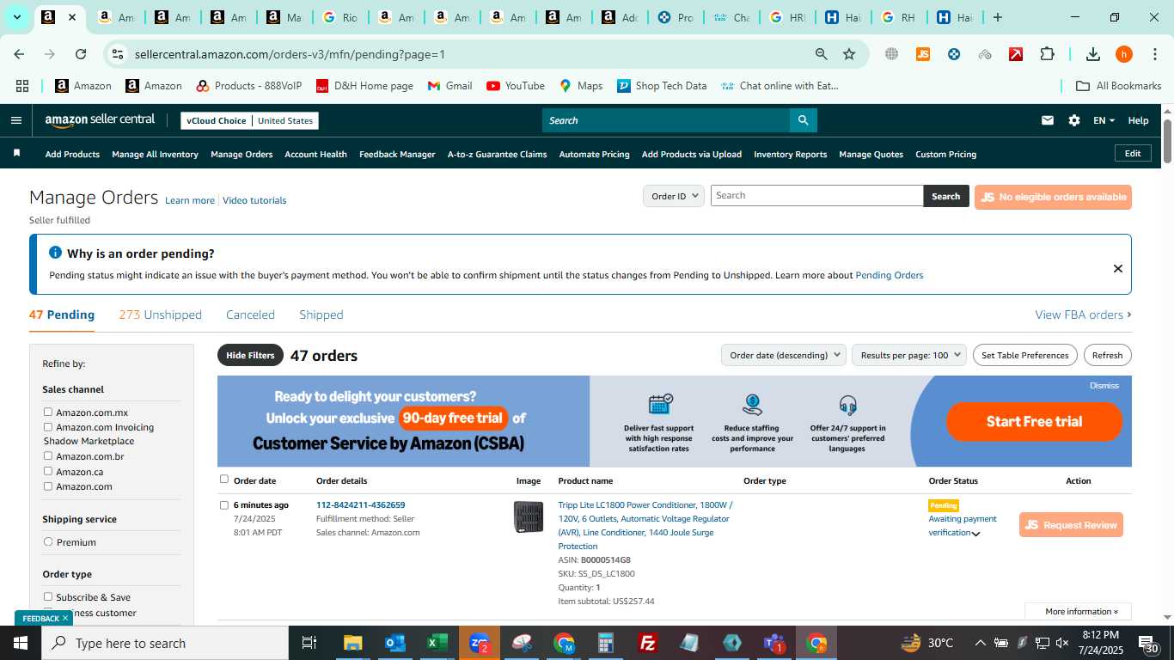The height and width of the screenshot is (660, 1174).
Task: Click the search magnifier button in the header
Action: tap(803, 120)
